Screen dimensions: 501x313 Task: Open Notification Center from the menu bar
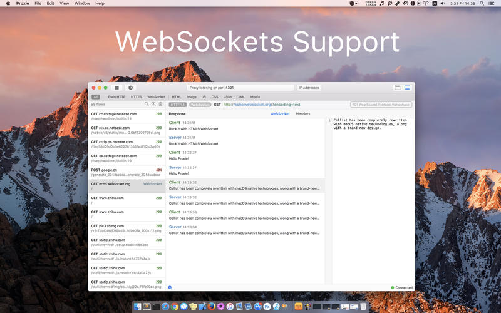pyautogui.click(x=492, y=3)
